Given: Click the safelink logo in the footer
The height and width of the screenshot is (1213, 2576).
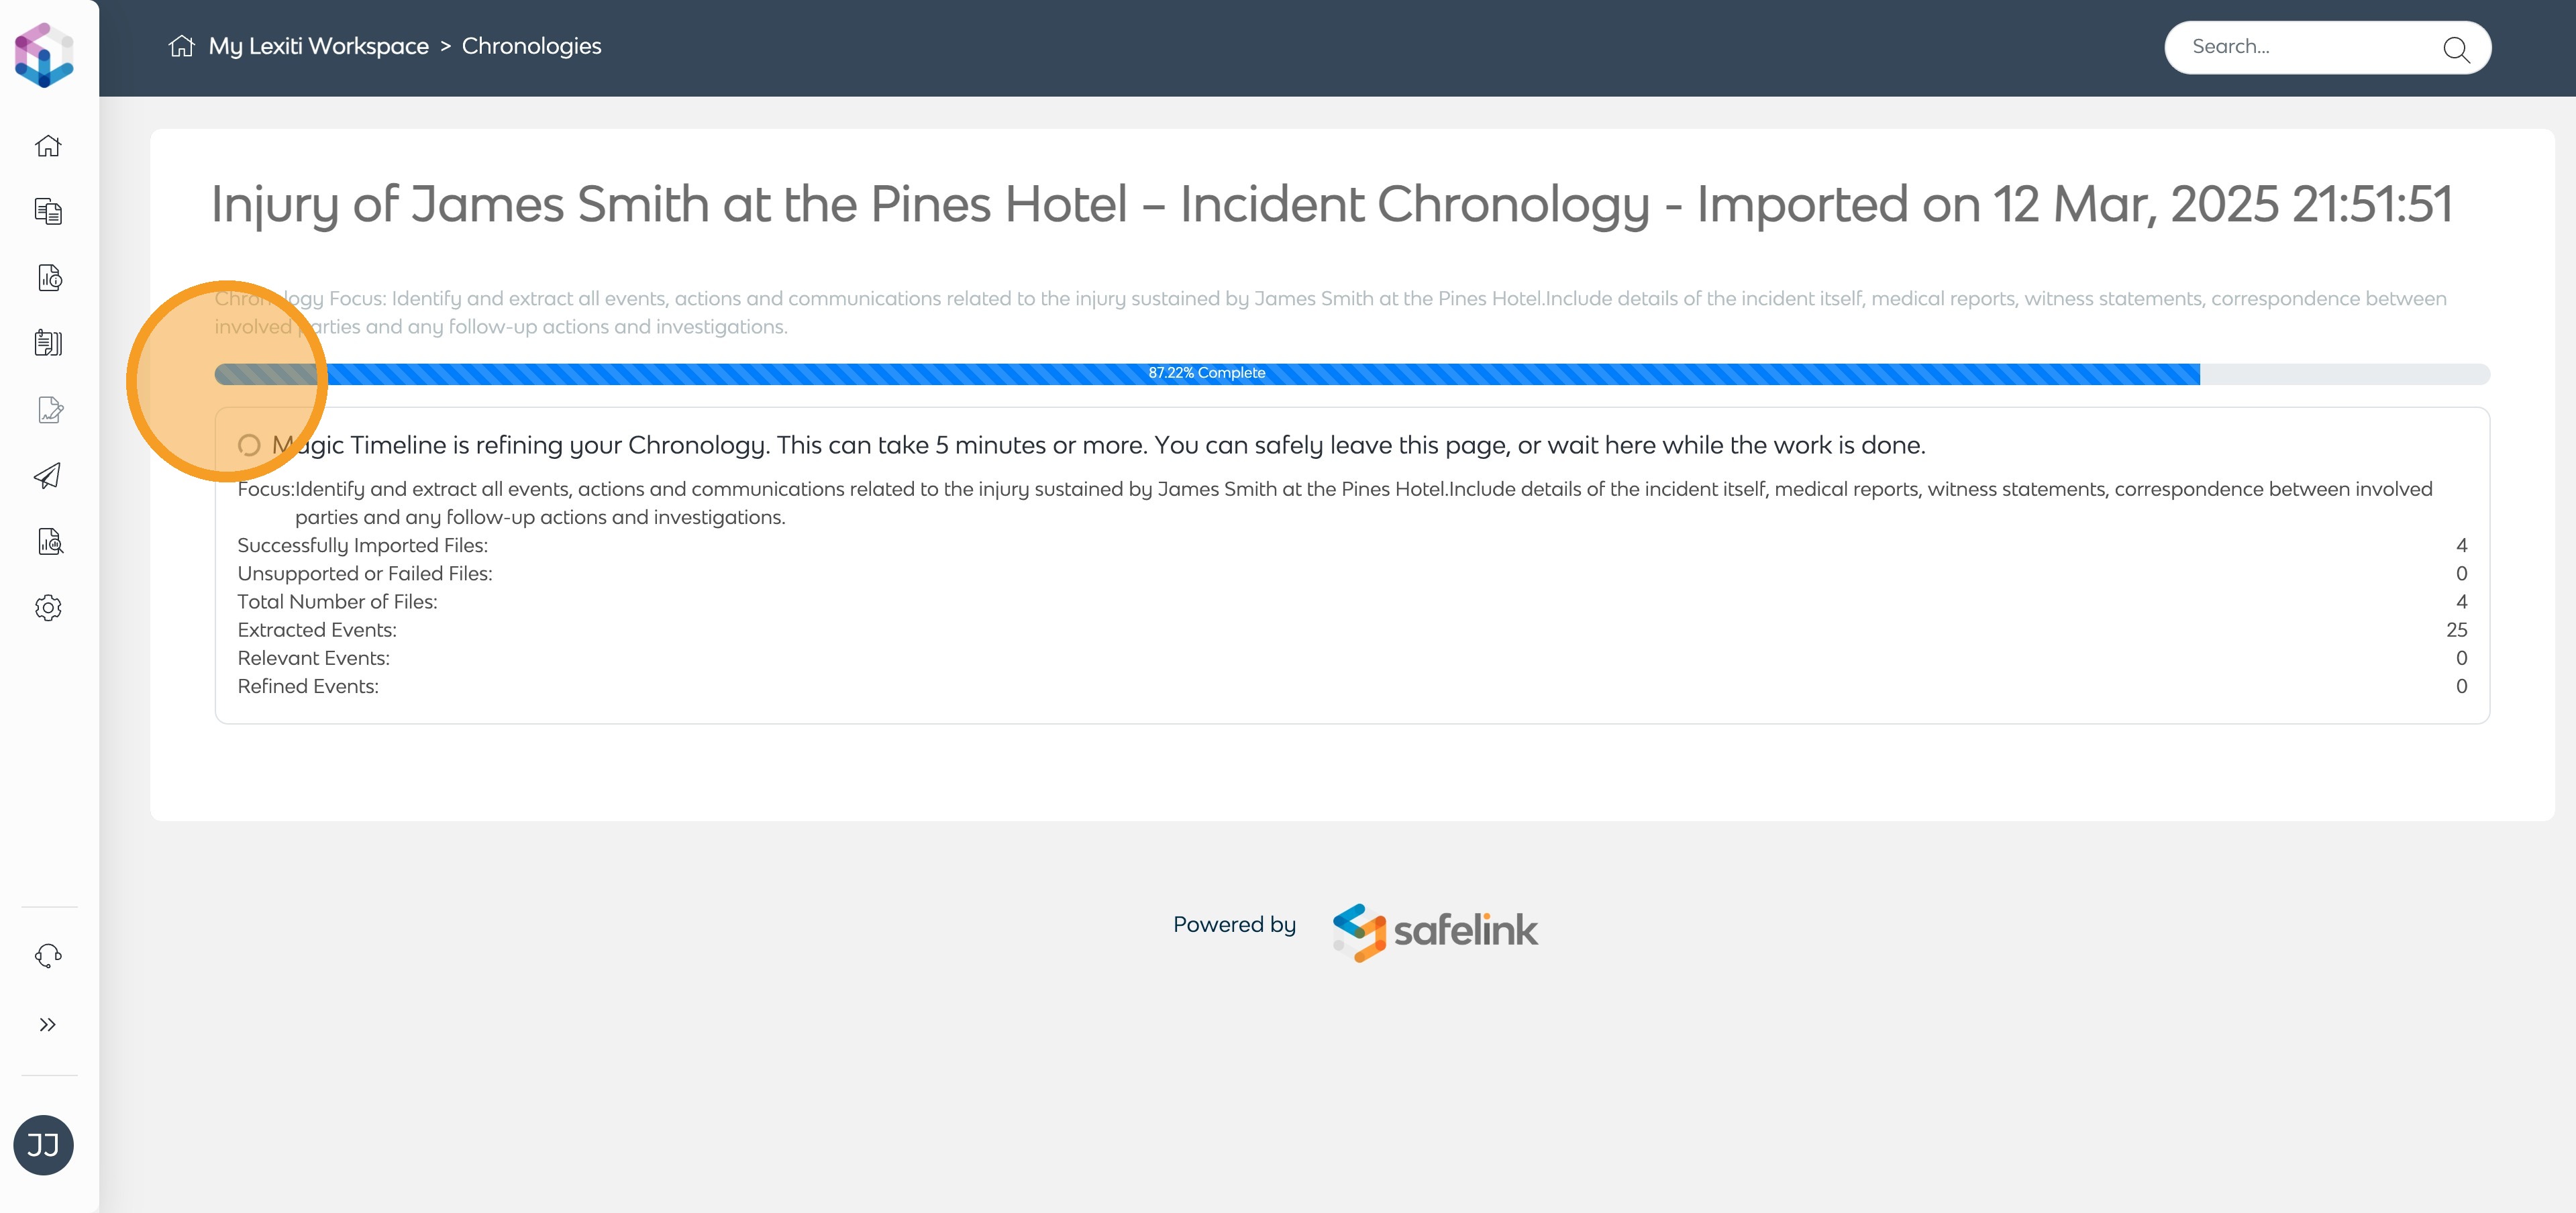Looking at the screenshot, I should tap(1435, 931).
